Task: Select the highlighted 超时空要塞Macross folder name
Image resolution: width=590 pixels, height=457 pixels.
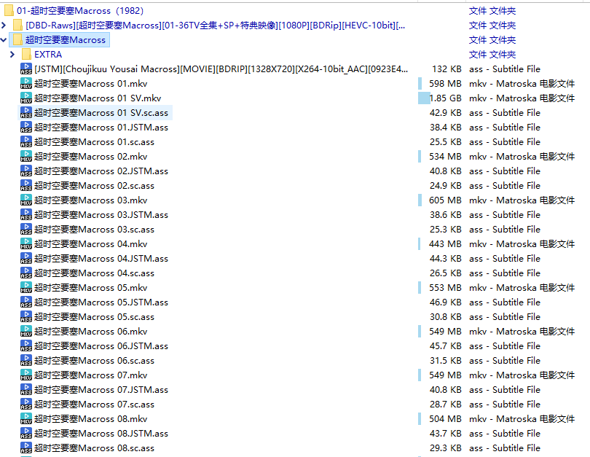Action: [x=66, y=40]
